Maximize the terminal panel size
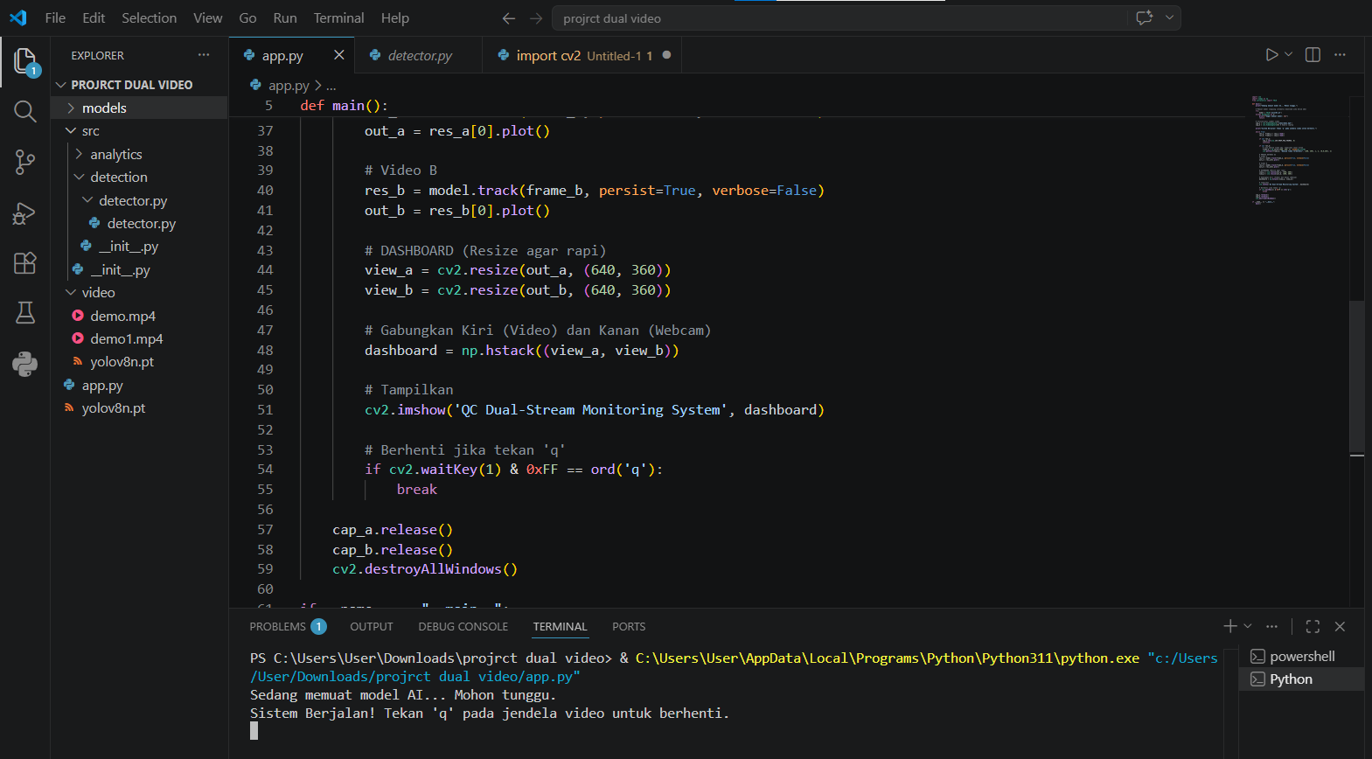This screenshot has width=1372, height=759. click(x=1313, y=626)
